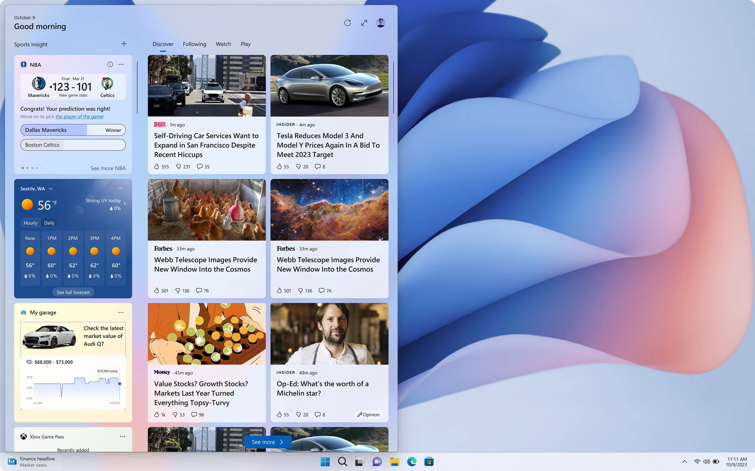The width and height of the screenshot is (755, 471).
Task: Click See more button
Action: pyautogui.click(x=268, y=442)
